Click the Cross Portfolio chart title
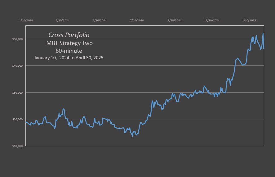This screenshot has height=177, width=275. pyautogui.click(x=69, y=35)
